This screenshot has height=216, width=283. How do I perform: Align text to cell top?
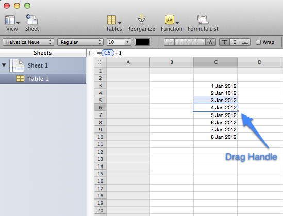(224, 42)
